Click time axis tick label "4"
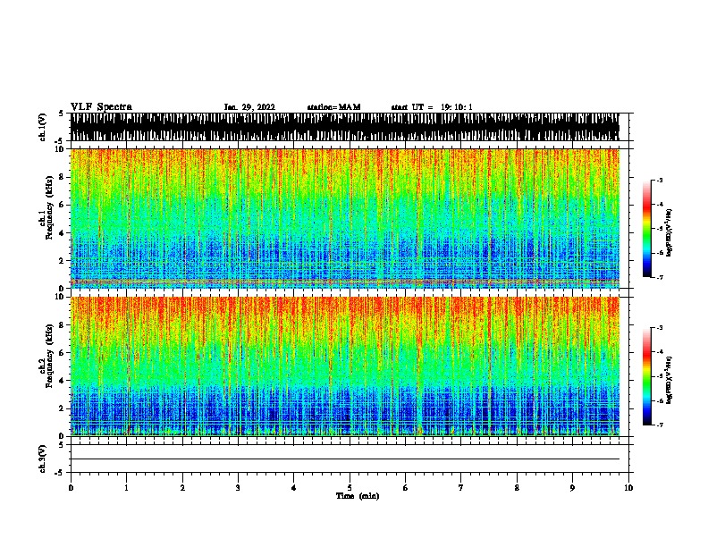Image resolution: width=708 pixels, height=547 pixels. pyautogui.click(x=294, y=488)
